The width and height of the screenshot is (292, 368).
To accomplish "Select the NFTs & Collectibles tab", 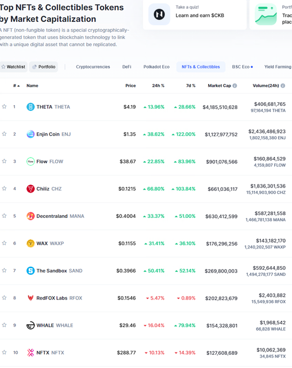I will (201, 67).
